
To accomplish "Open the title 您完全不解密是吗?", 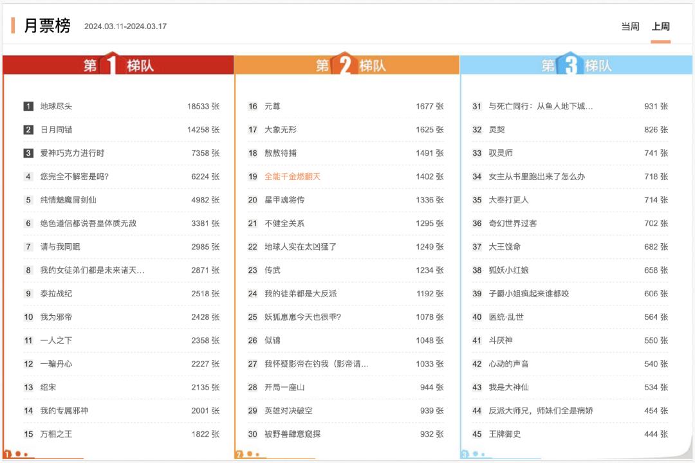I will click(x=75, y=176).
